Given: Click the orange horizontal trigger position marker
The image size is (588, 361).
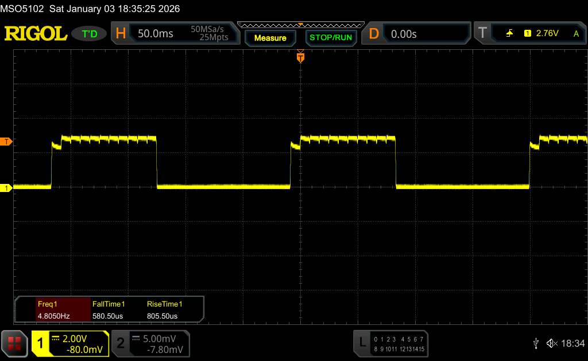Looking at the screenshot, I should [300, 57].
